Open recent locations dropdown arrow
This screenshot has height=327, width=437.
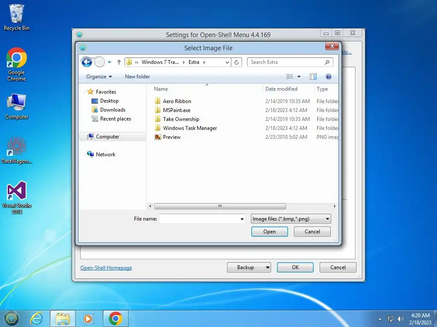pos(110,62)
